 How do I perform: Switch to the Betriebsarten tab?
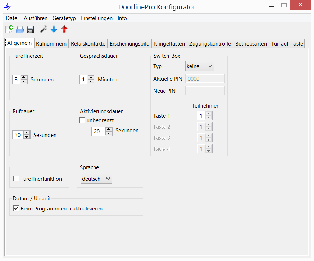pos(251,43)
